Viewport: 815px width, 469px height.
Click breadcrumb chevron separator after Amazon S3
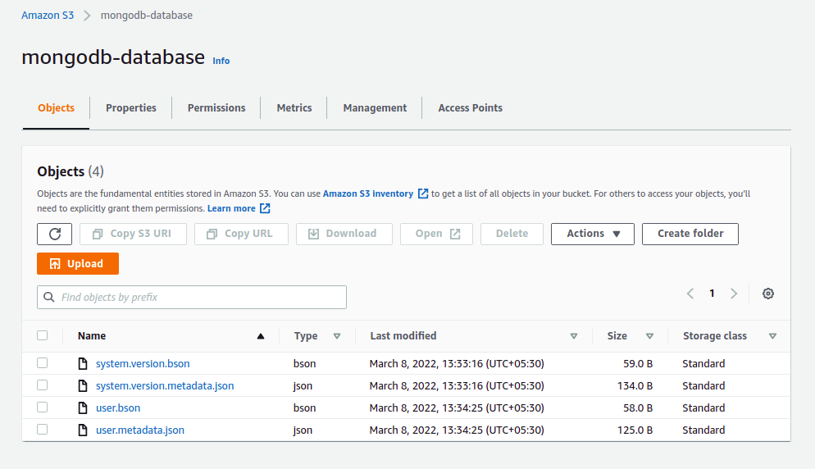point(87,16)
